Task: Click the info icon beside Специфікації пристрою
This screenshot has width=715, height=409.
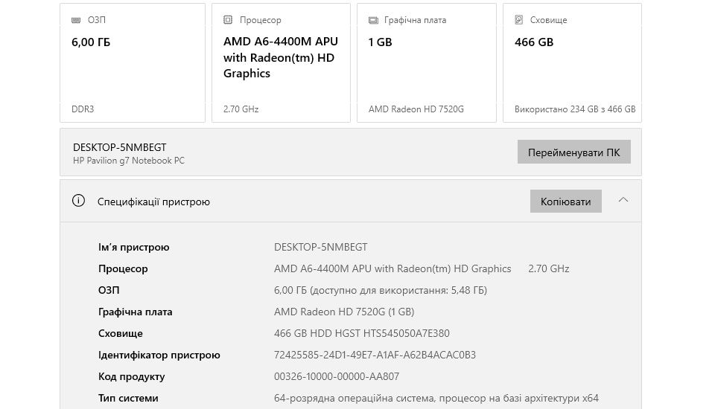Action: click(x=78, y=200)
